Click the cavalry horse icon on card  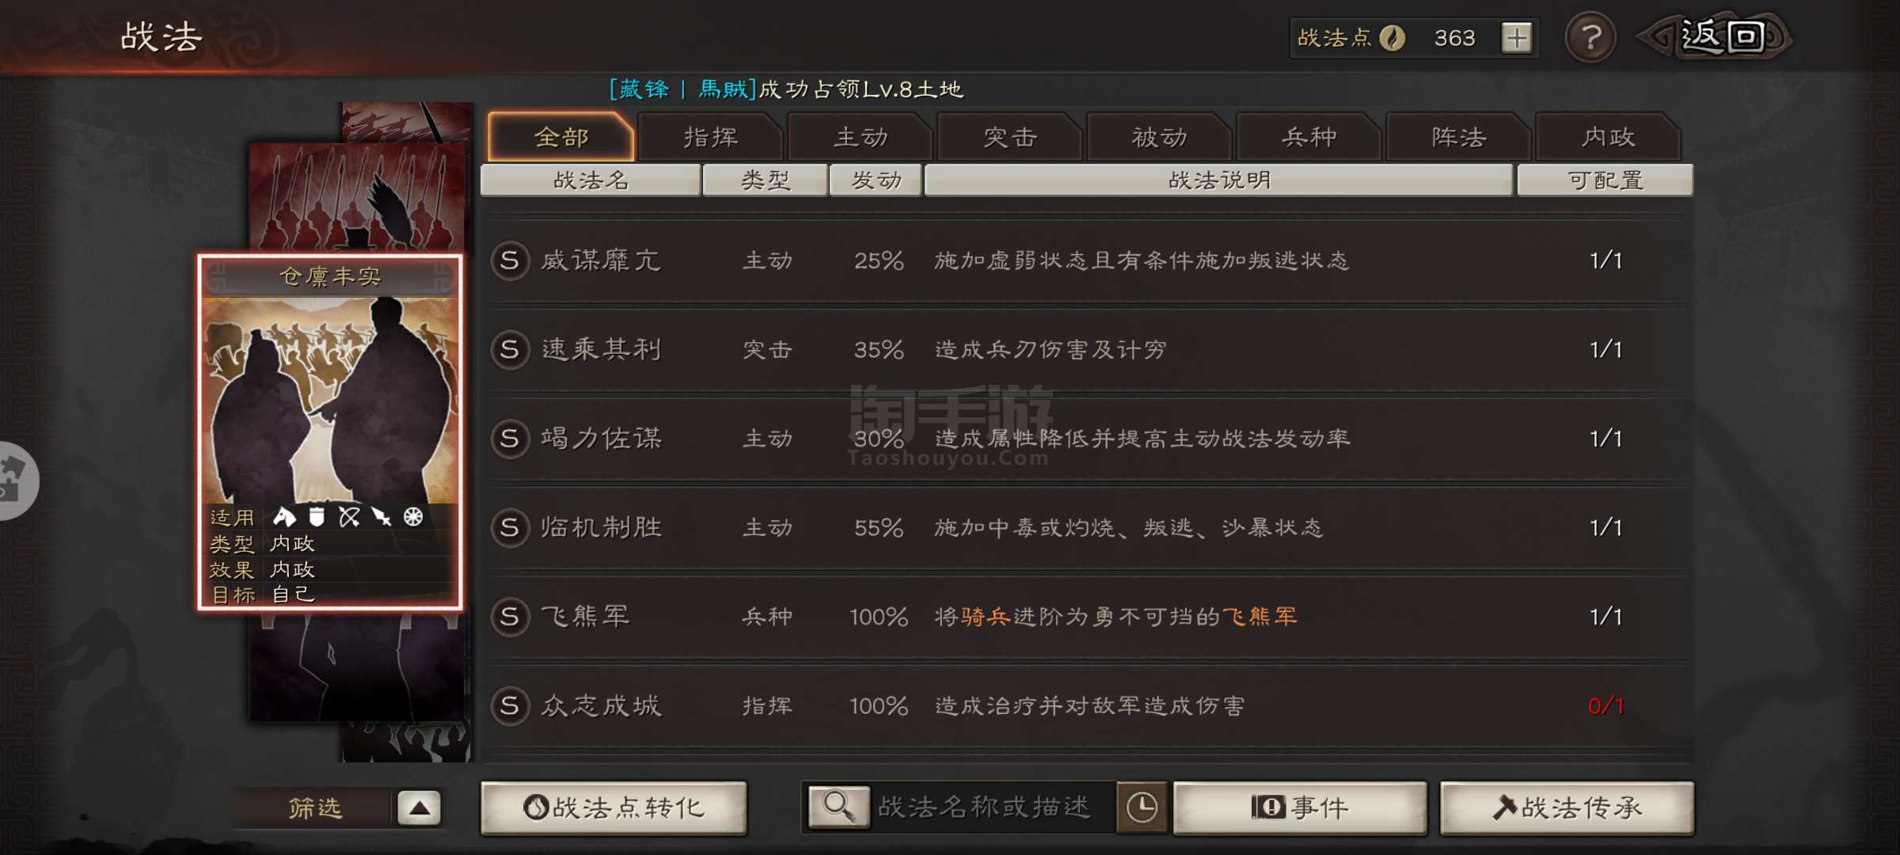pos(284,517)
